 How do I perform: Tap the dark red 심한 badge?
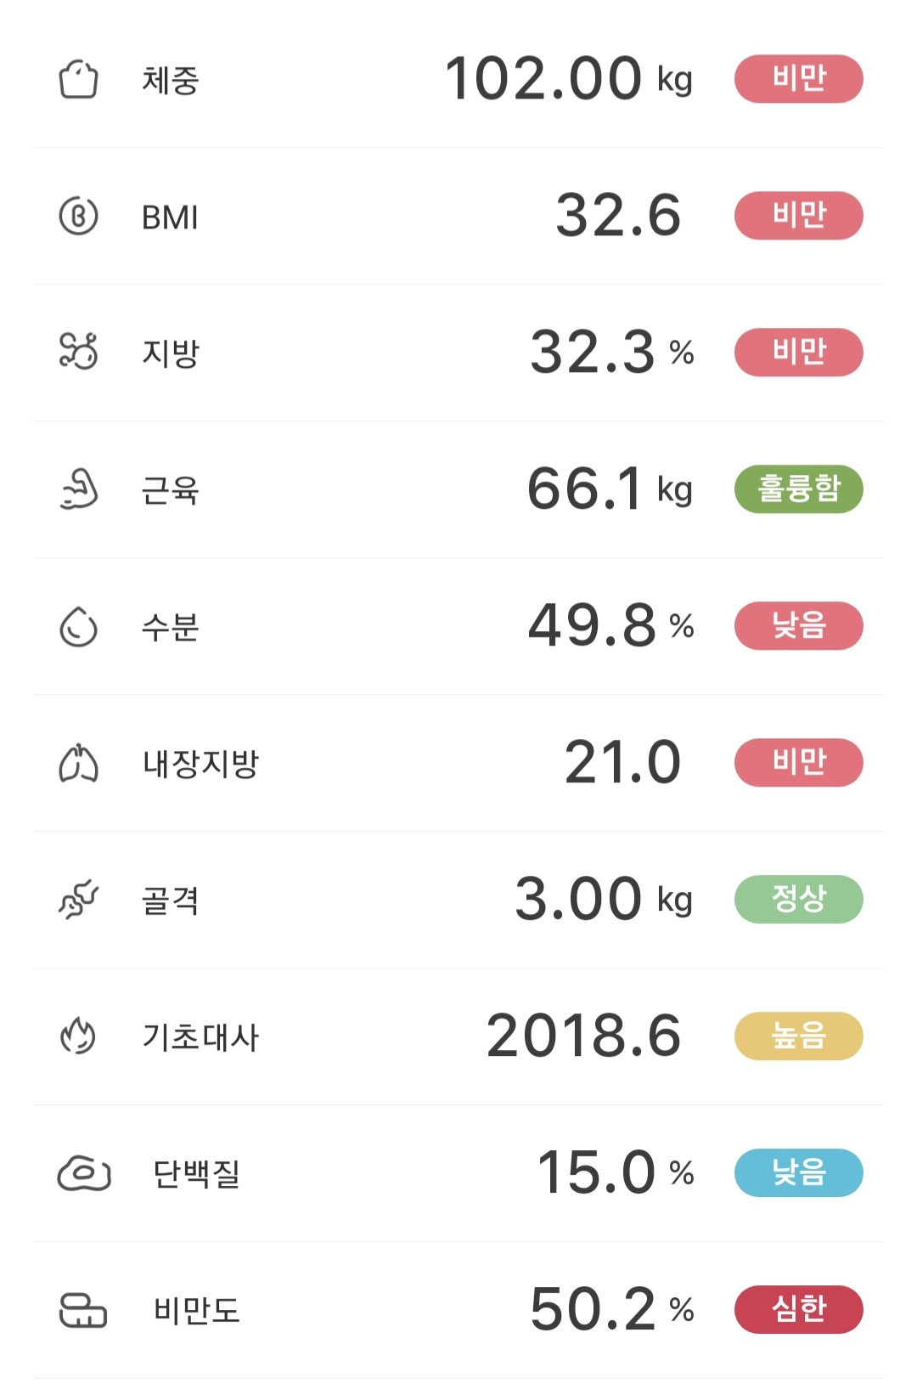[798, 1309]
